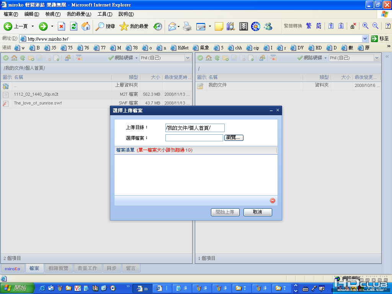Image resolution: width=392 pixels, height=294 pixels.
Task: Cancel the upload dialog with 取消
Action: click(258, 212)
